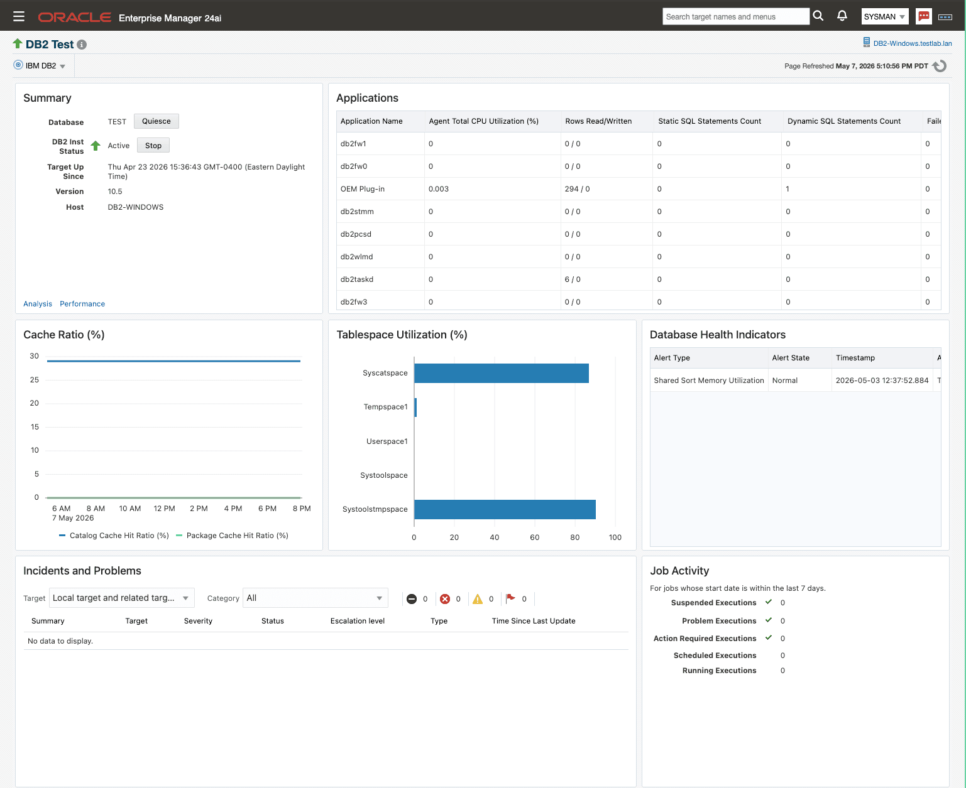Click the critical incidents red X icon
Screen dimensions: 966x788
click(x=445, y=599)
